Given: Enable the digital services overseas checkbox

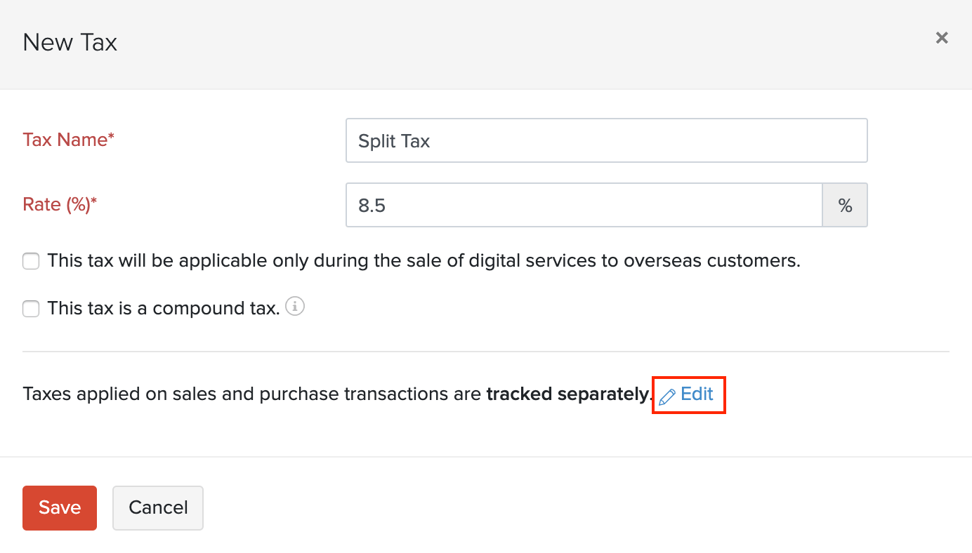Looking at the screenshot, I should pos(31,262).
